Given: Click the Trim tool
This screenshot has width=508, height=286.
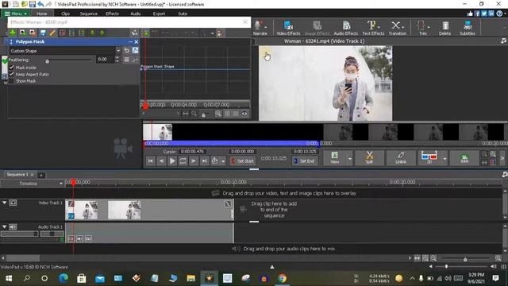Looking at the screenshot, I should [x=422, y=28].
